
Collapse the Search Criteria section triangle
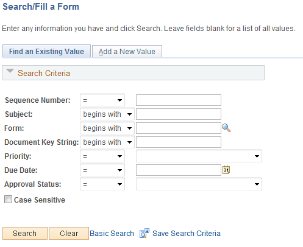pos(10,71)
